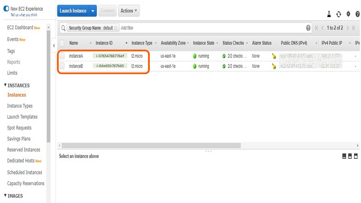Click the experiments flask icon

[329, 14]
